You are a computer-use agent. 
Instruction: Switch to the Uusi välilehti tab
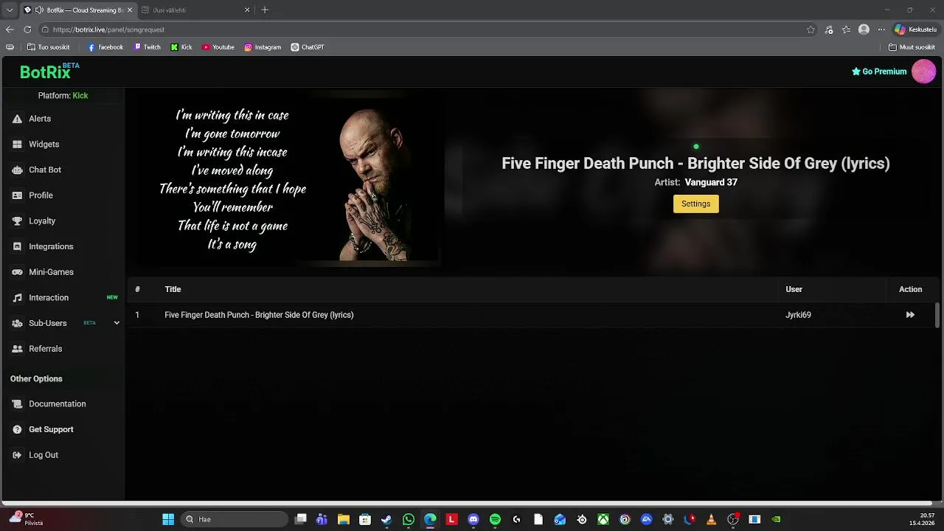pos(195,10)
